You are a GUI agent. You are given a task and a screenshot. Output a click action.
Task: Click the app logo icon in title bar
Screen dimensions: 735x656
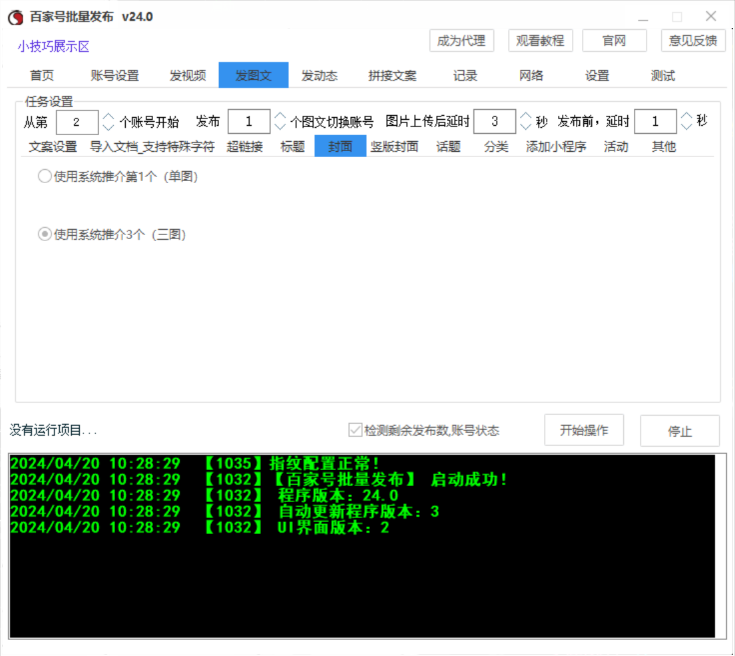click(15, 17)
